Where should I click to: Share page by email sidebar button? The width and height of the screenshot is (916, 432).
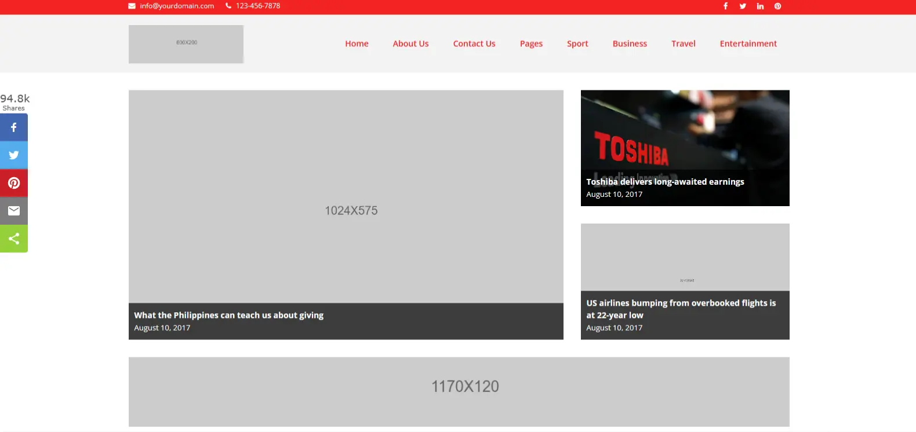pos(14,211)
